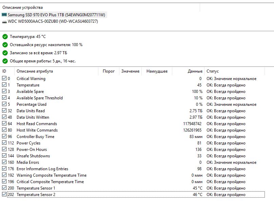Select the Samsung SSD 970 EVO Plus 1TB entry
This screenshot has width=274, height=216.
(56, 15)
